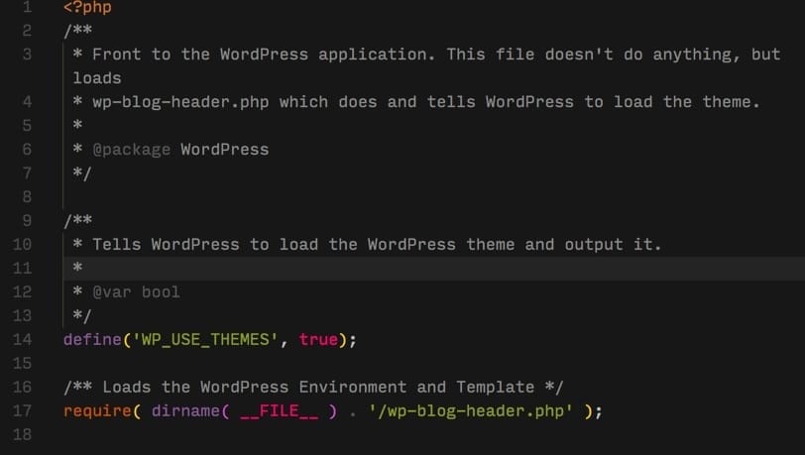This screenshot has width=805, height=455.
Task: Click the 'theme.' word ending line 4
Action: (731, 102)
